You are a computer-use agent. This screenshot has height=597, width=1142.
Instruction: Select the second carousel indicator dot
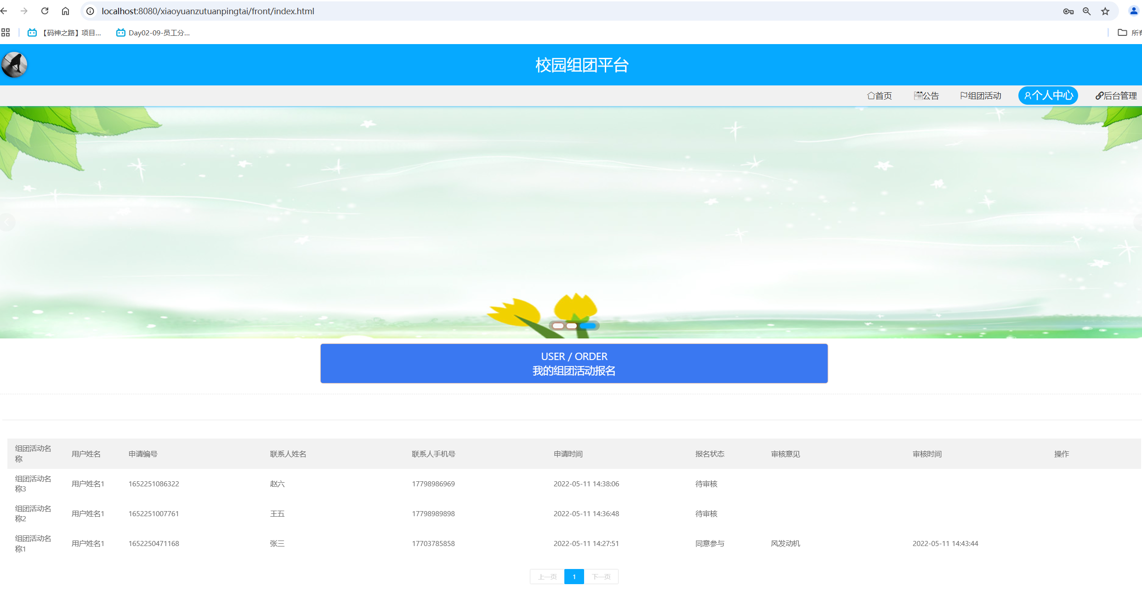tap(571, 326)
